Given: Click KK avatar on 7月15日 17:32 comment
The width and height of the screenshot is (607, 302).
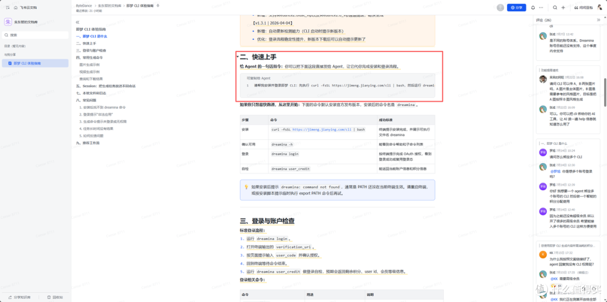Looking at the screenshot, I should pyautogui.click(x=543, y=254).
